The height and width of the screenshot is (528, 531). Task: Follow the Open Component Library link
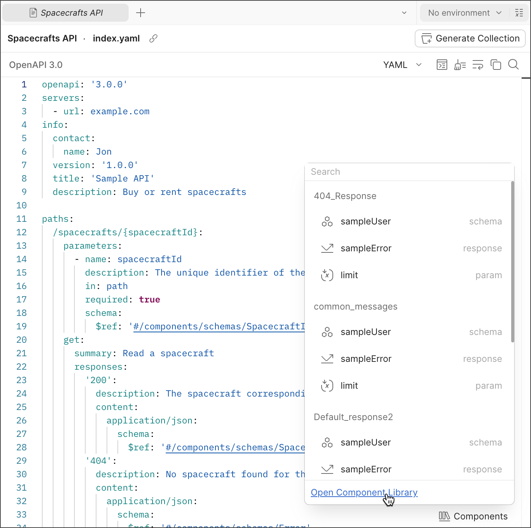point(364,493)
